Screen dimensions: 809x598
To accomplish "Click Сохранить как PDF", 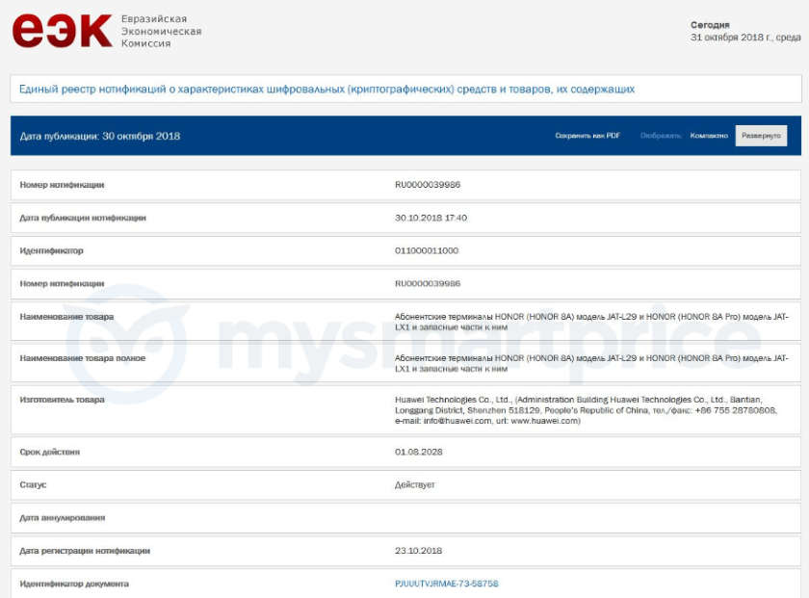I will pyautogui.click(x=587, y=136).
